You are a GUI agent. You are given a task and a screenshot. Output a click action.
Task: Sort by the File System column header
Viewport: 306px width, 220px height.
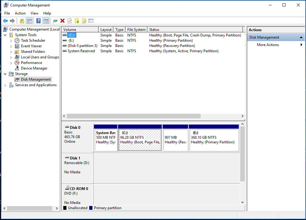pos(136,29)
